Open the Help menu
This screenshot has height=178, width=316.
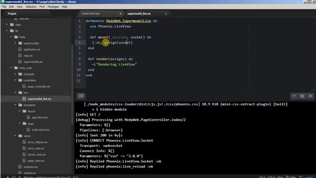64,6
